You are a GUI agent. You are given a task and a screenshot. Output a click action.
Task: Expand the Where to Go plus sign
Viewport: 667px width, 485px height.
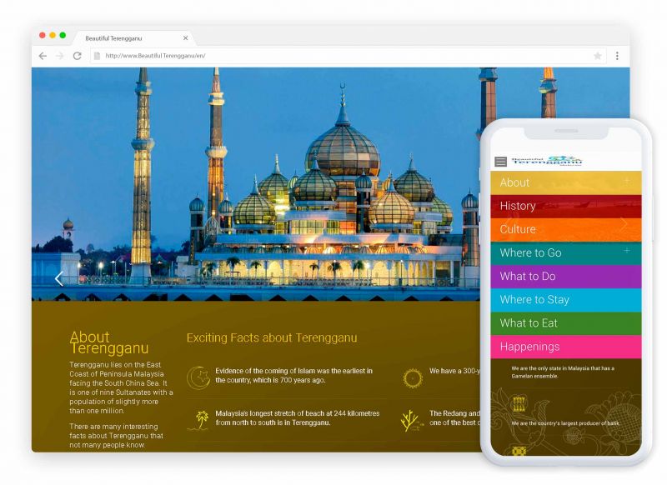[x=627, y=250]
